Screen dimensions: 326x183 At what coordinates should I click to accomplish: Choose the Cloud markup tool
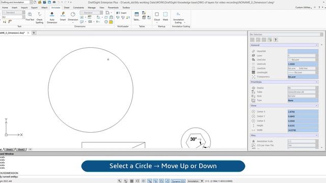(x=157, y=16)
